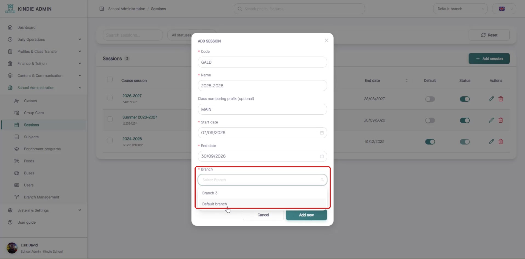Choose Default branch from the dropdown list
525x259 pixels.
tap(262, 204)
